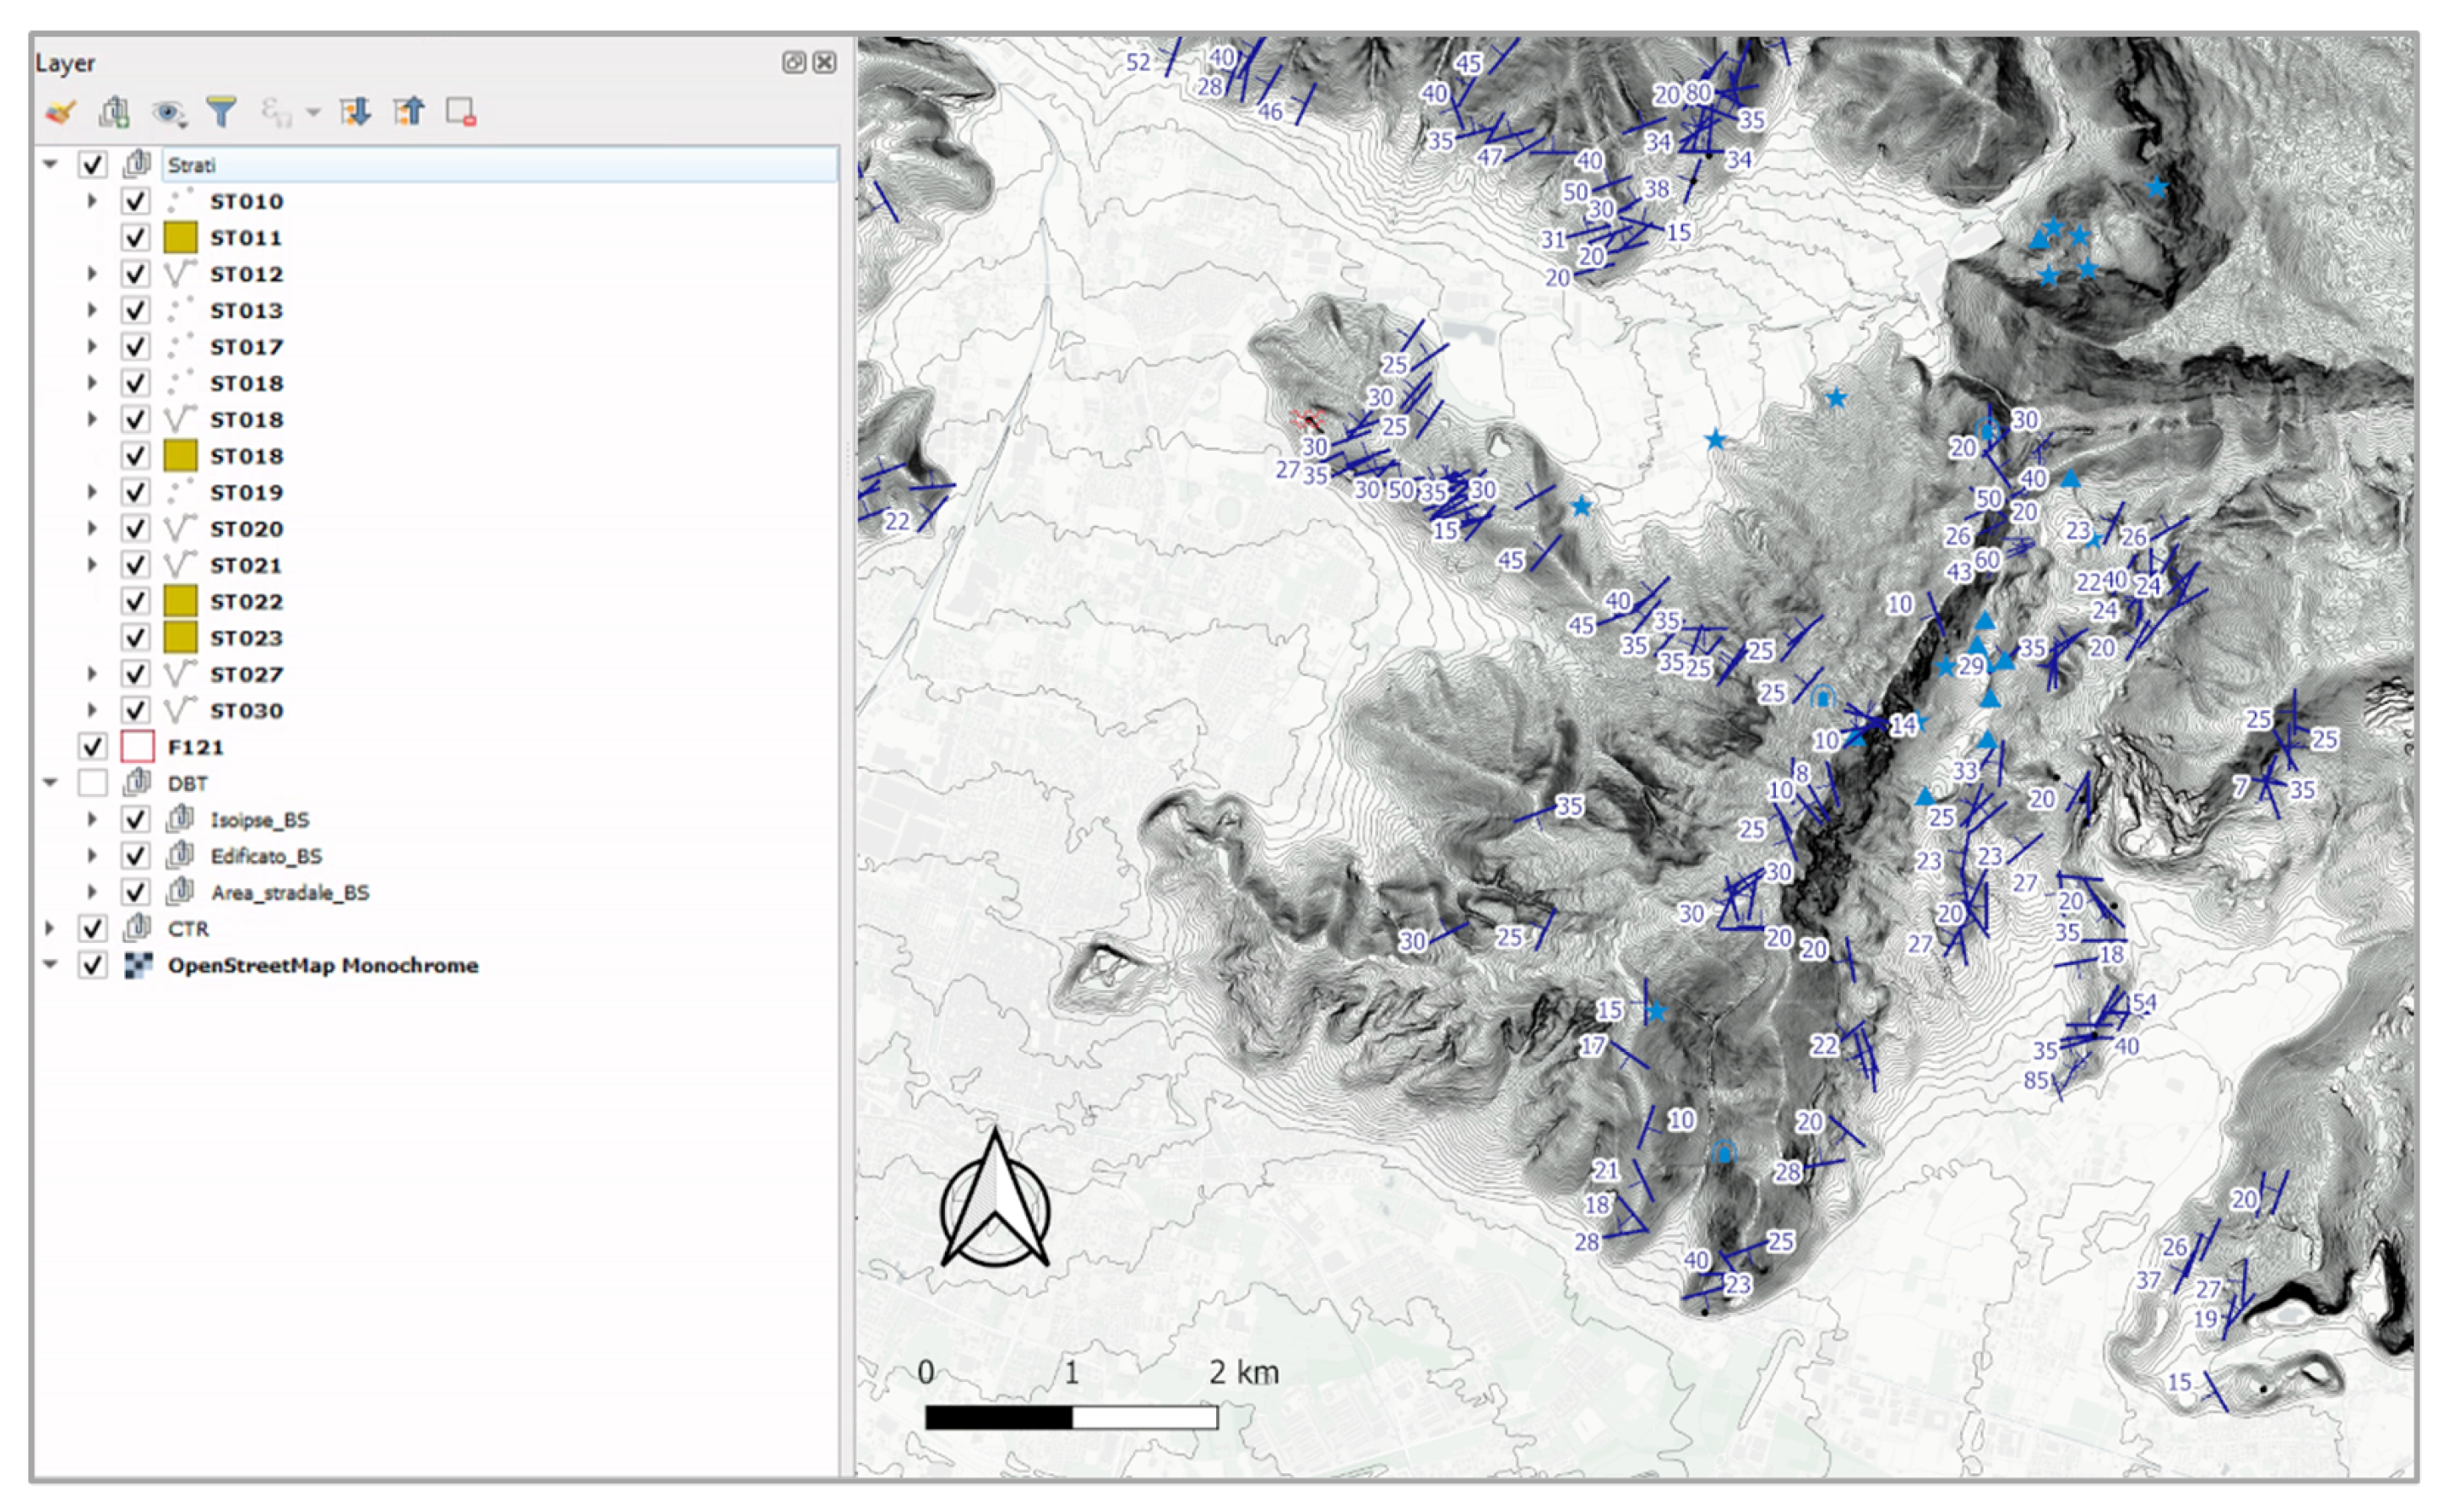The image size is (2449, 1512).
Task: Collapse the Strati group
Action: [x=50, y=164]
